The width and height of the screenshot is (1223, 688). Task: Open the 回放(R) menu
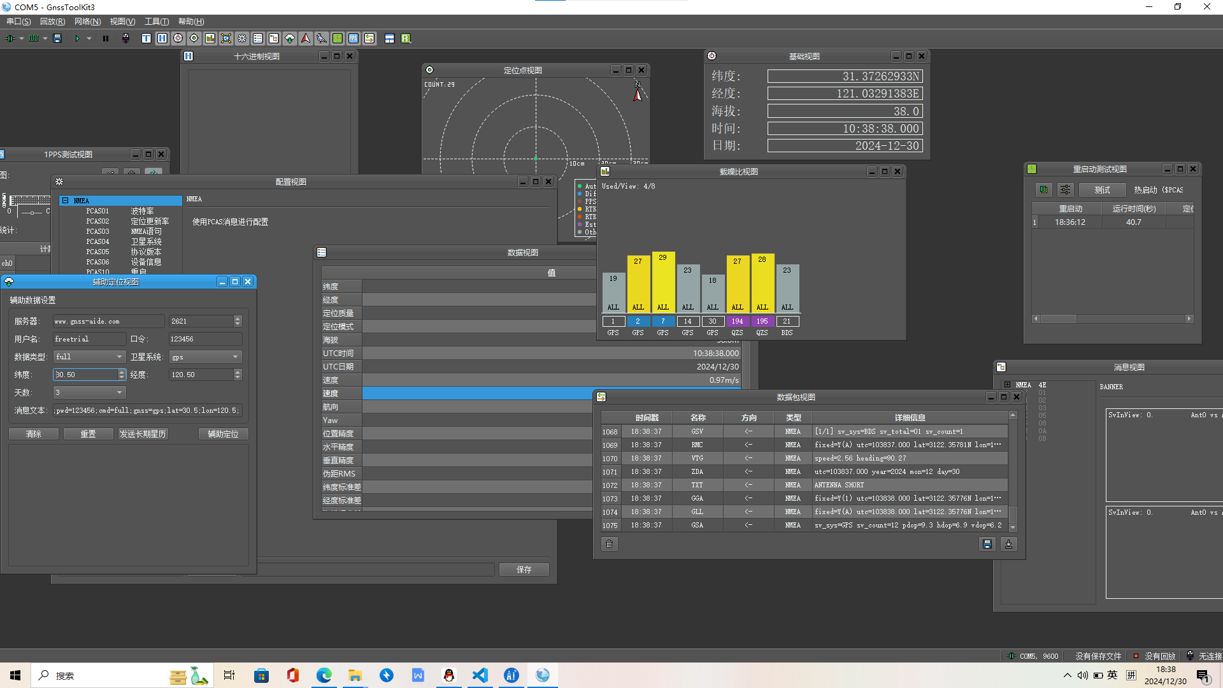[52, 22]
